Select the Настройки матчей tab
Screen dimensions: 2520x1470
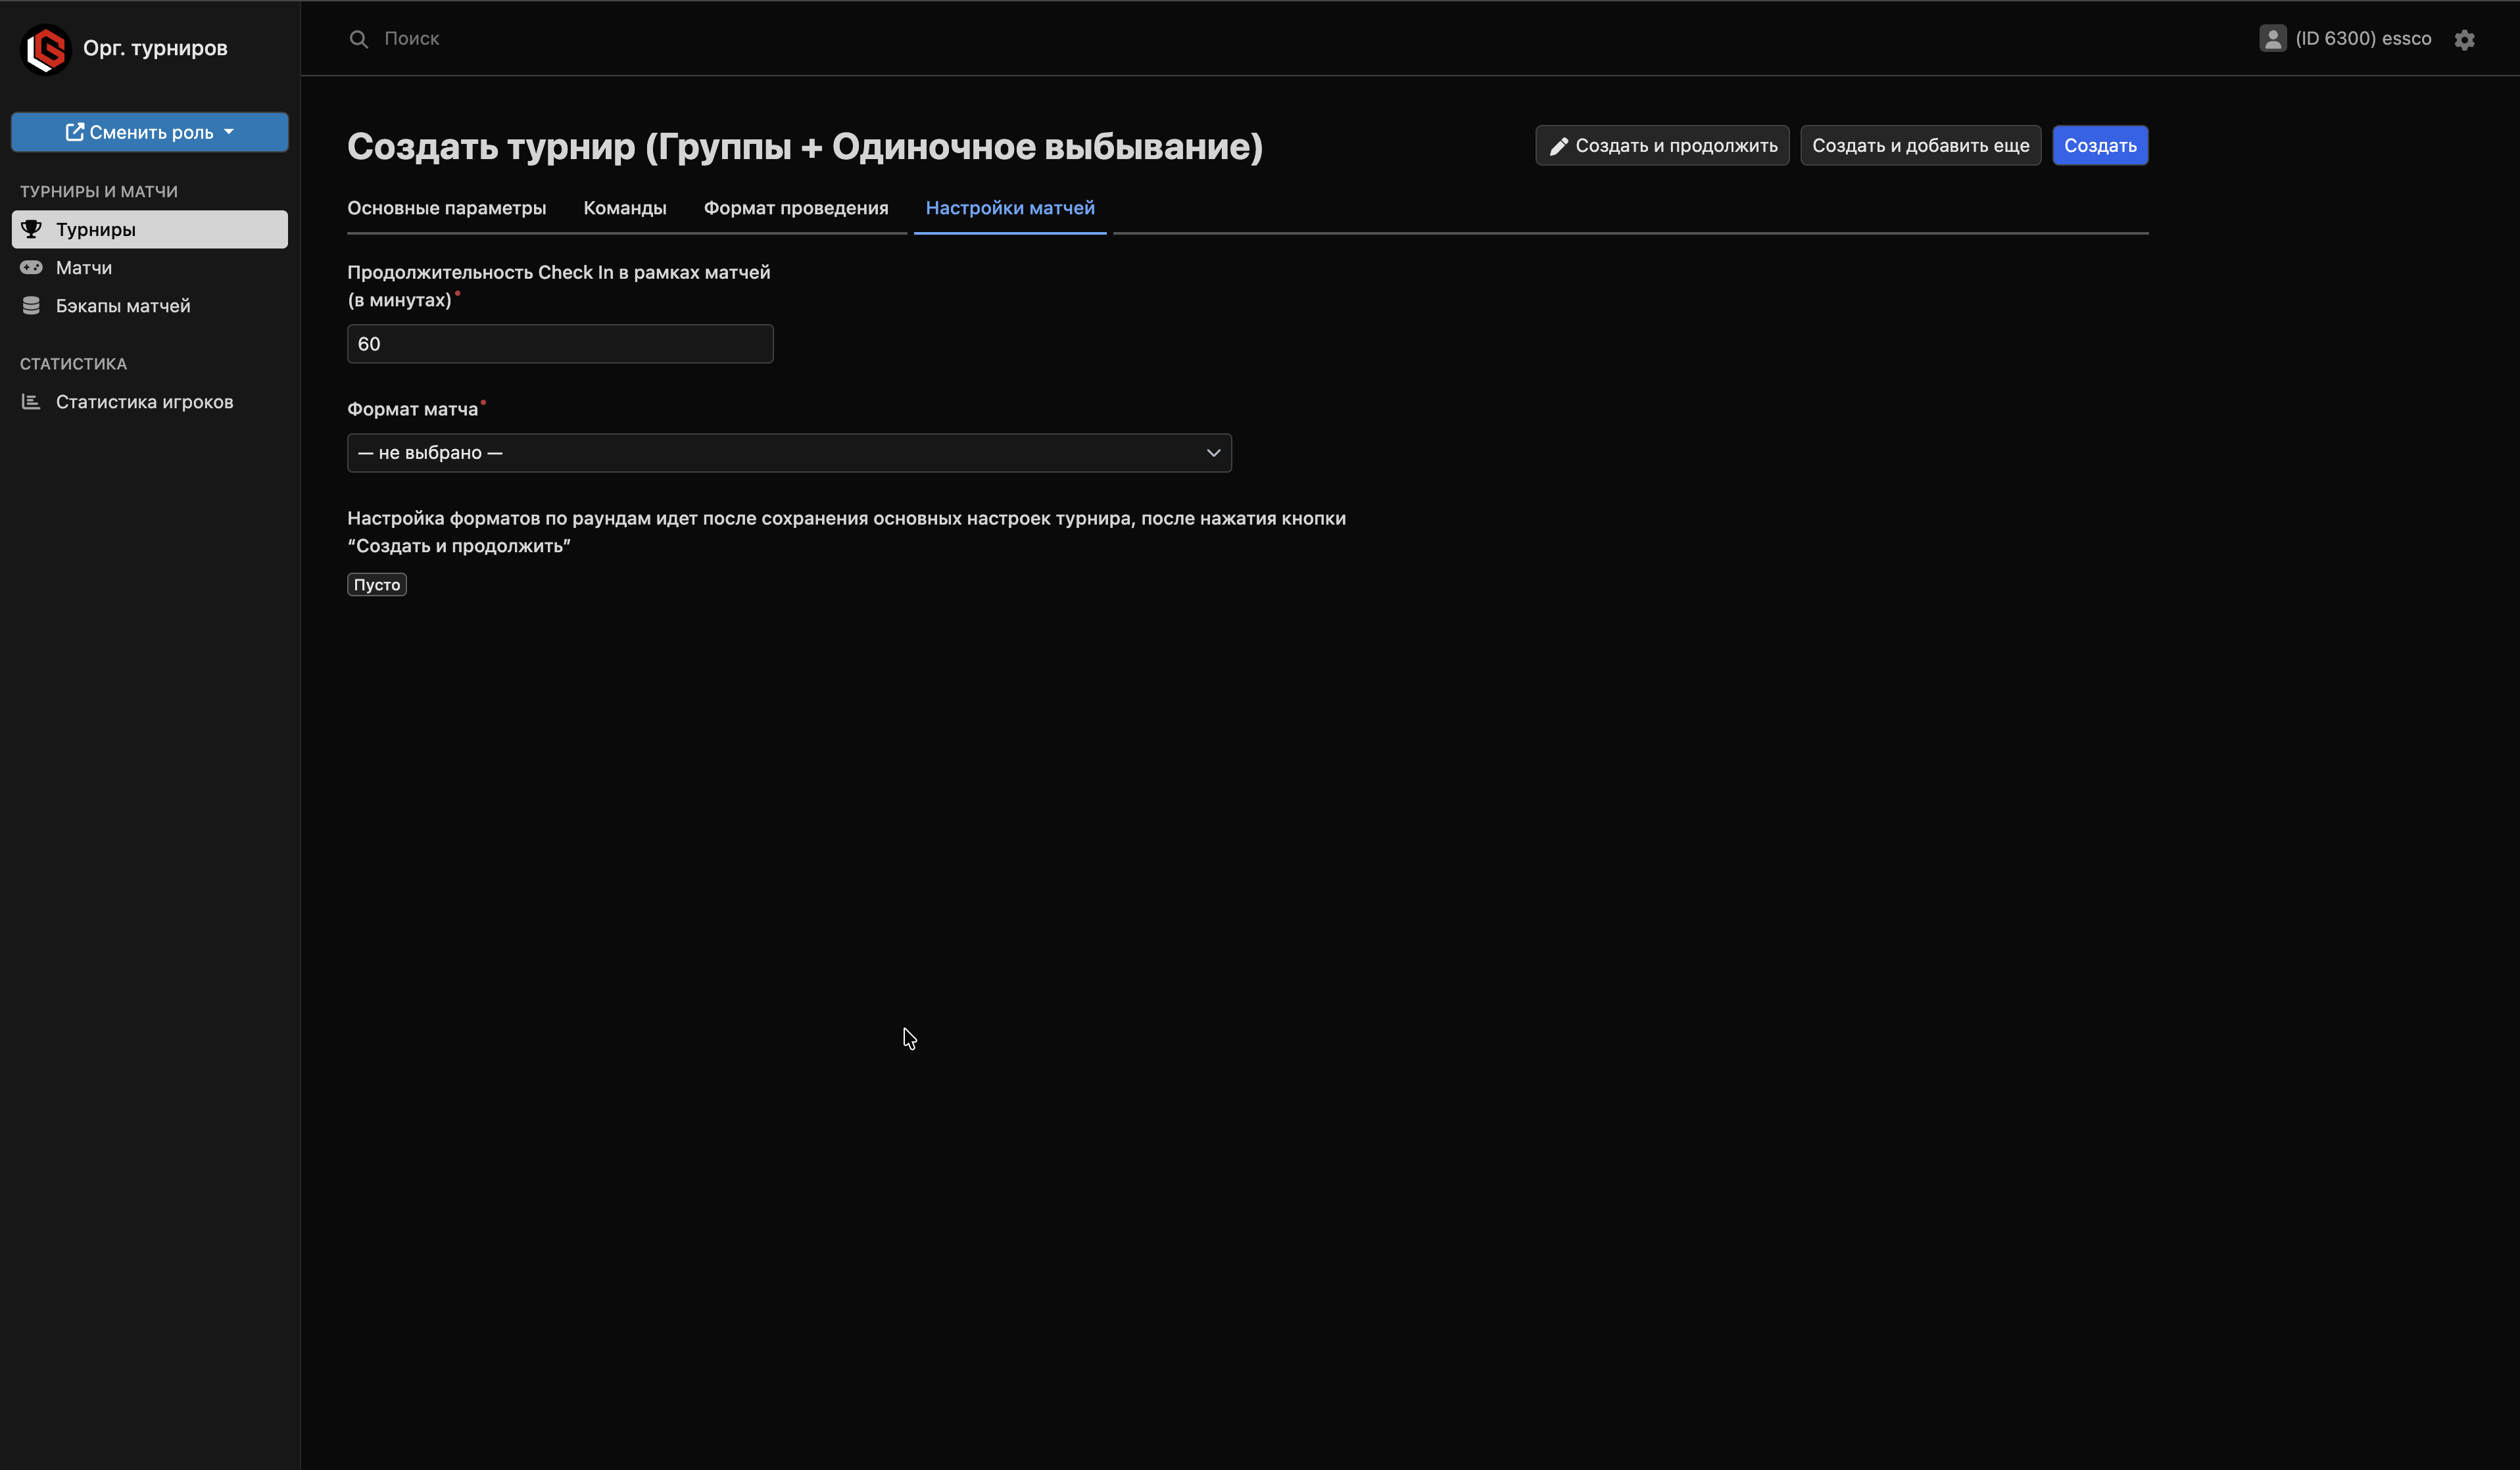click(x=1009, y=208)
